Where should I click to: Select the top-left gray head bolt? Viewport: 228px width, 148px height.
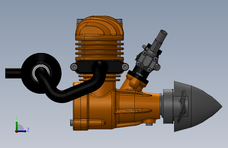coord(80,21)
